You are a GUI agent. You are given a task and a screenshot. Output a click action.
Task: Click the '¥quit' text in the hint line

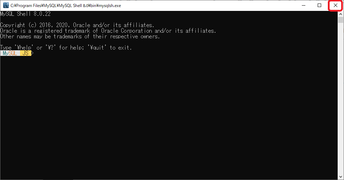97,47
